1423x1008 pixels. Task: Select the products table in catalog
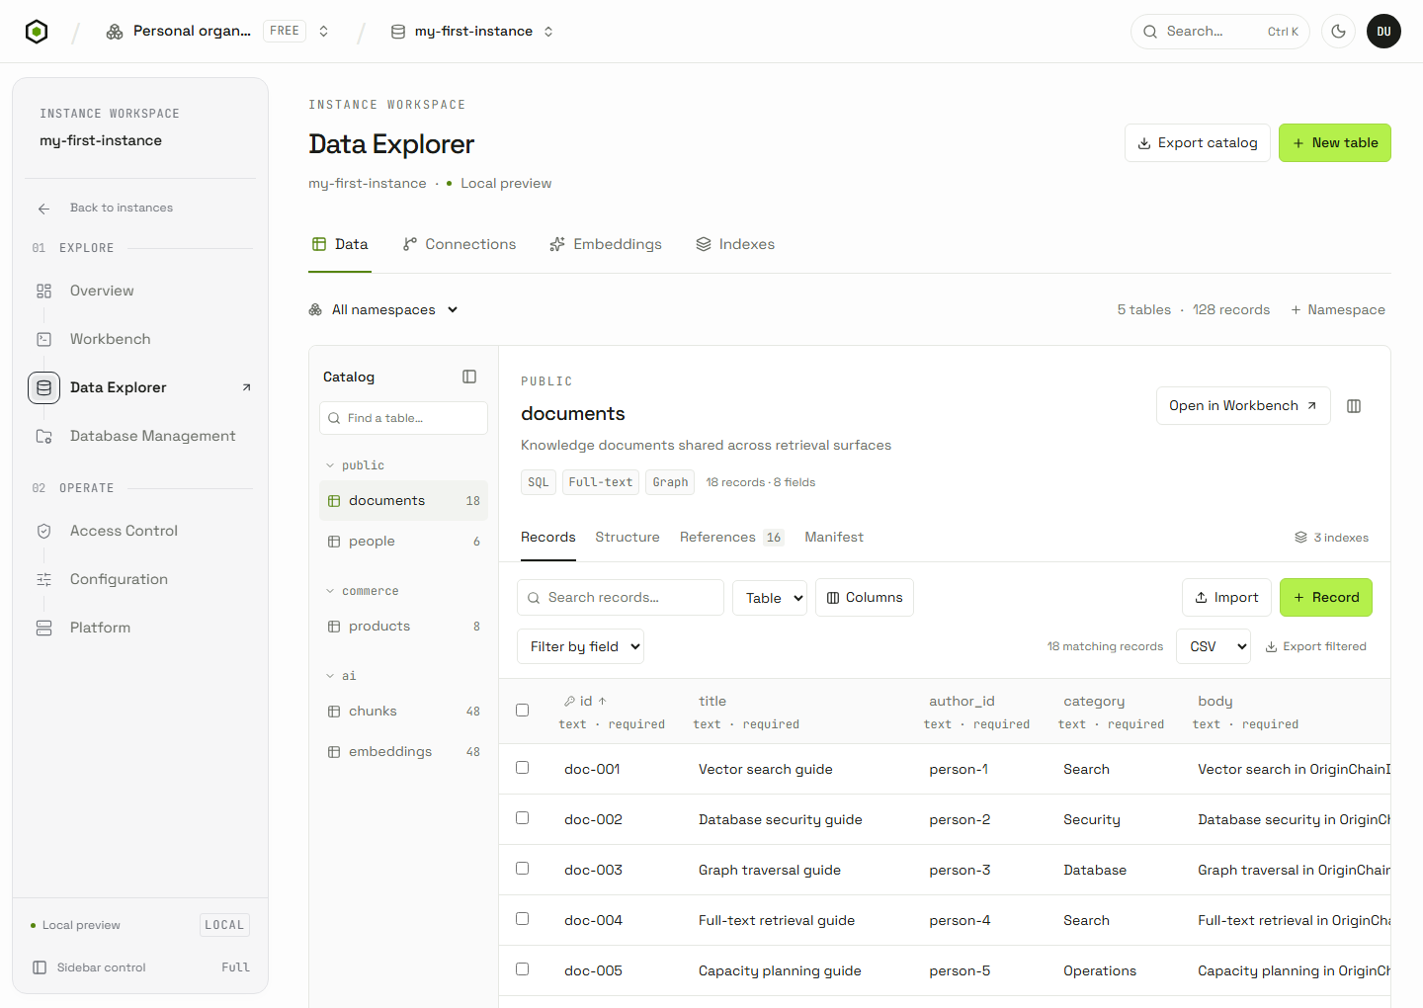(x=403, y=627)
